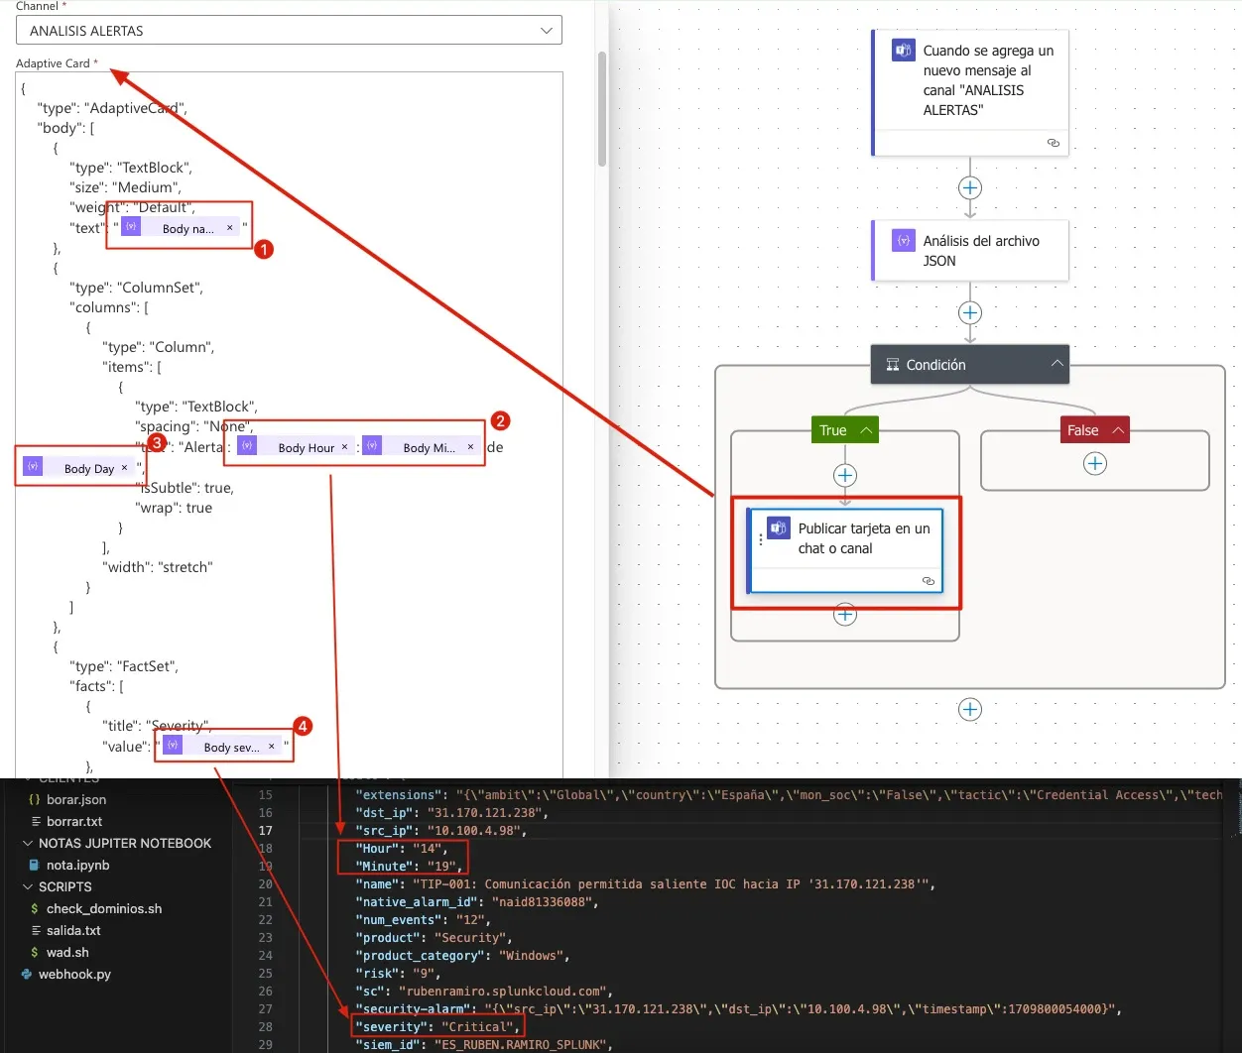
Task: Remove the Body Hour dynamic token
Action: click(x=345, y=447)
